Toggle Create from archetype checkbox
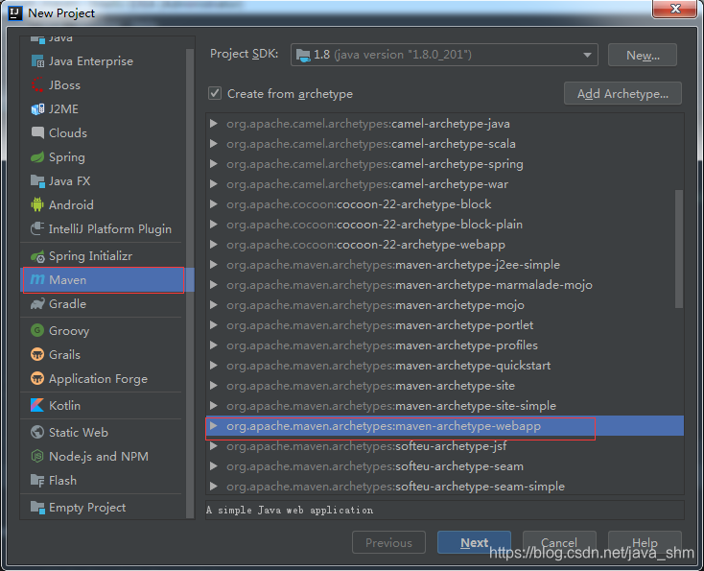This screenshot has height=571, width=704. point(215,93)
